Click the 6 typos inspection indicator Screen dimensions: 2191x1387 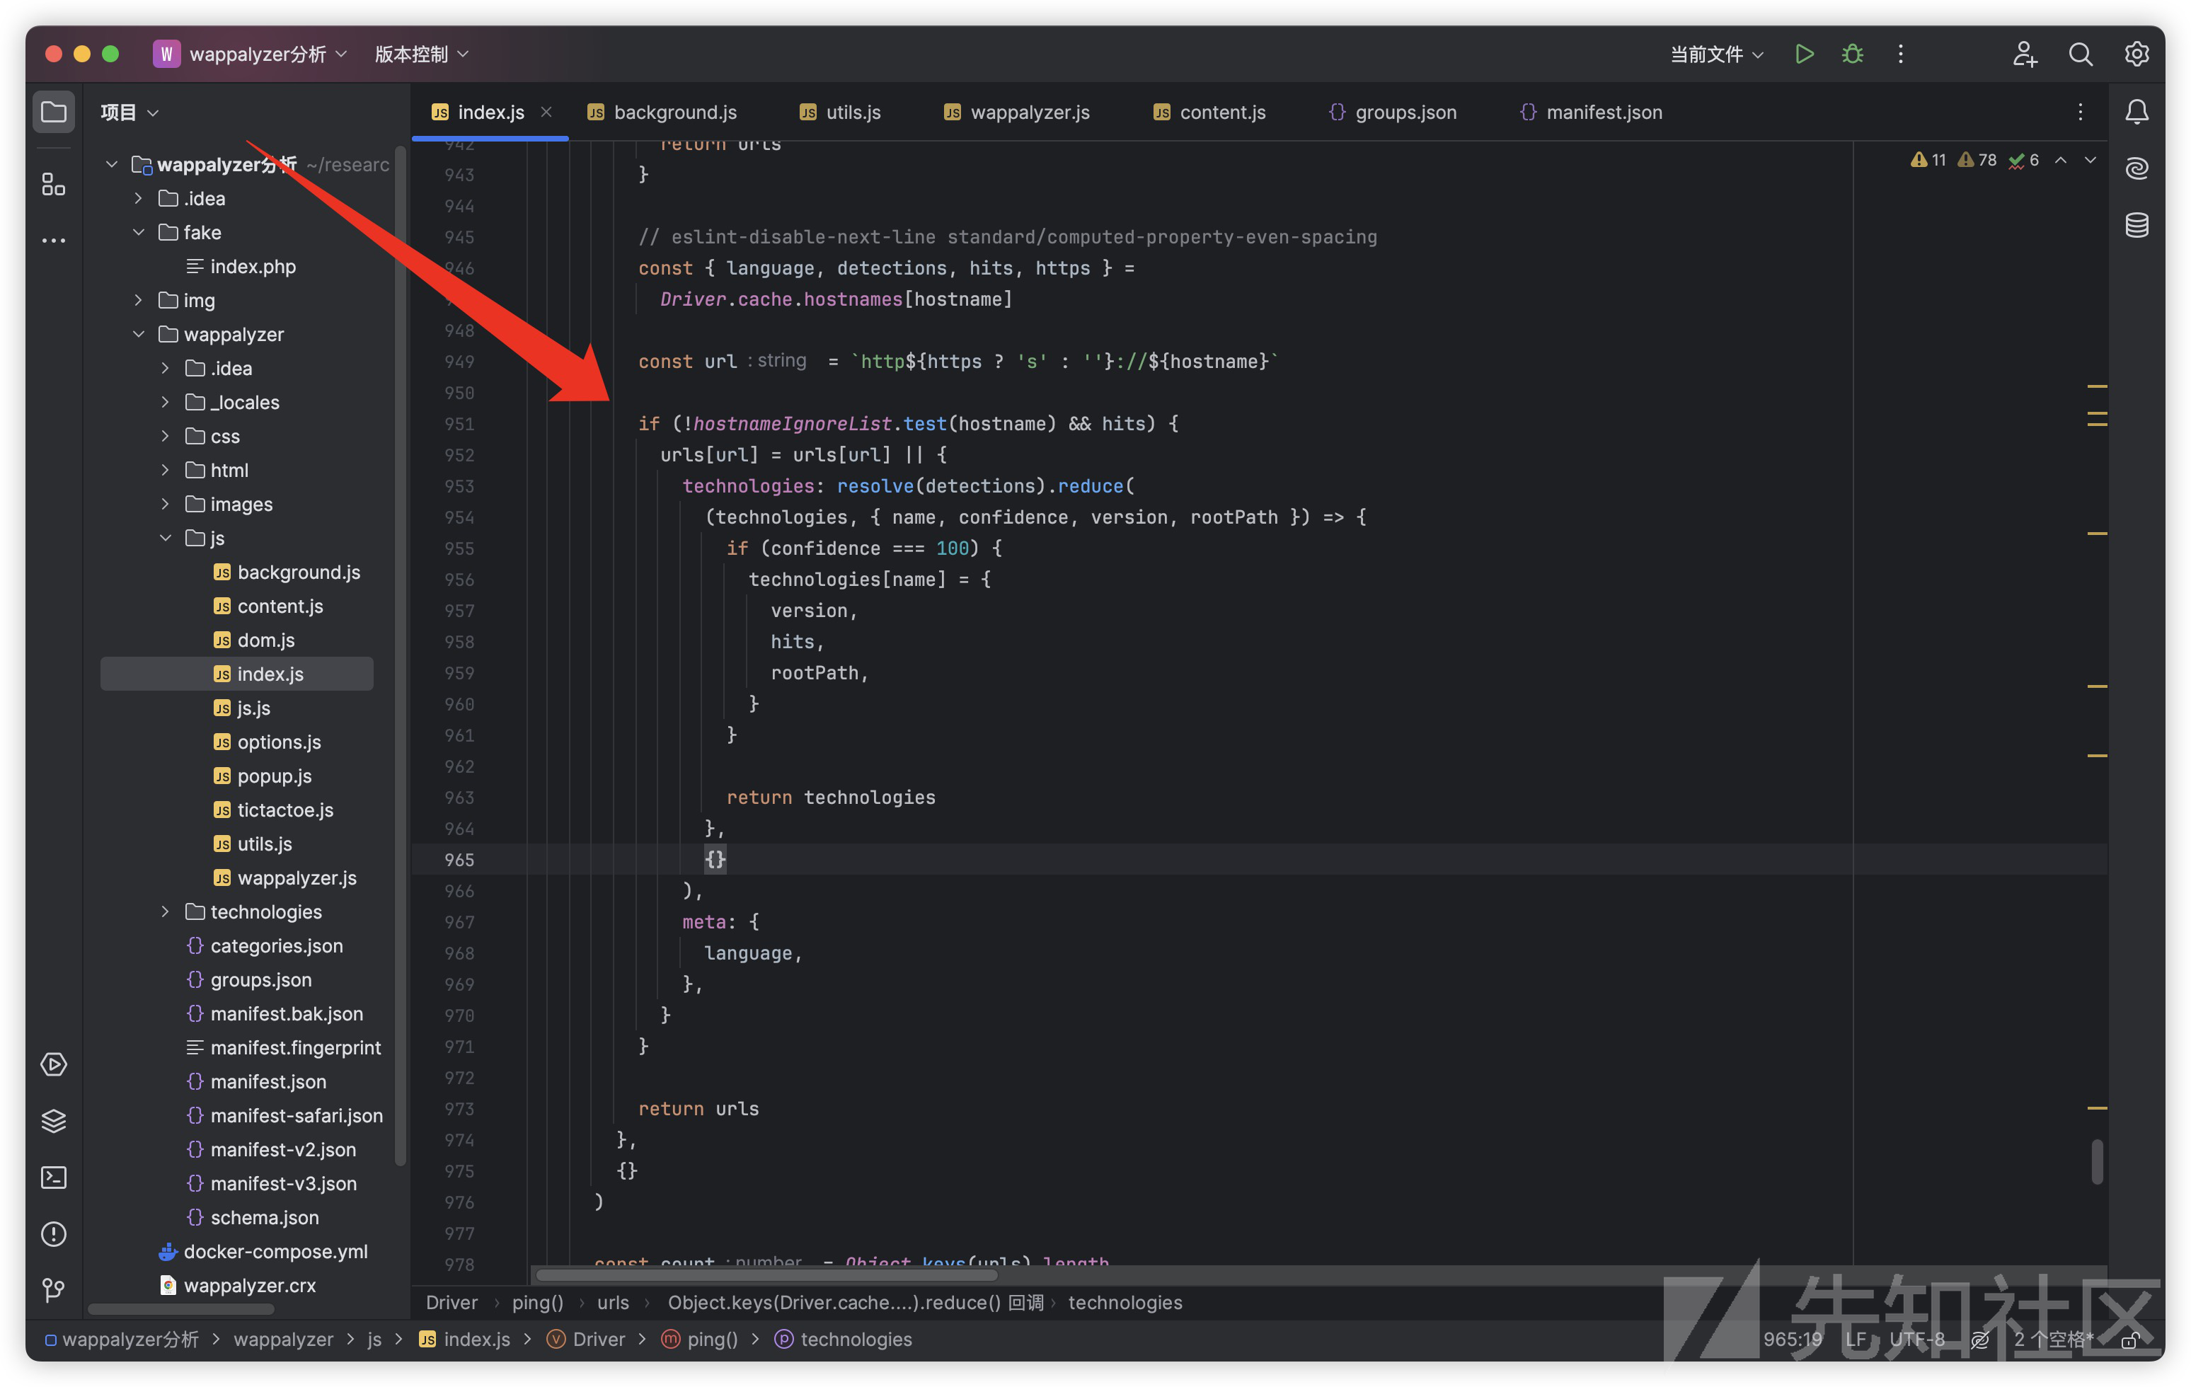coord(2023,160)
